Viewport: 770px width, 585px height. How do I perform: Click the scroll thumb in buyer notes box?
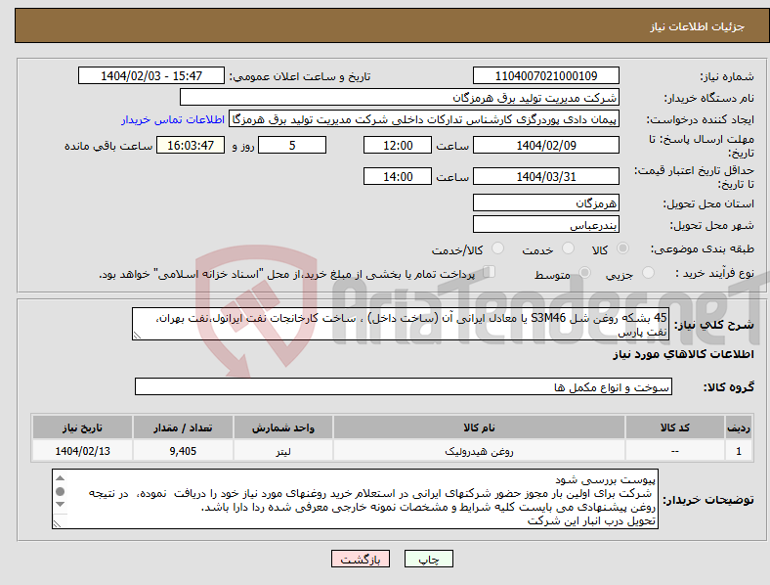[60, 492]
